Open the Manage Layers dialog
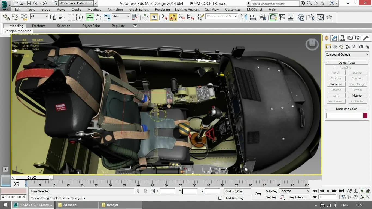 click(263, 17)
